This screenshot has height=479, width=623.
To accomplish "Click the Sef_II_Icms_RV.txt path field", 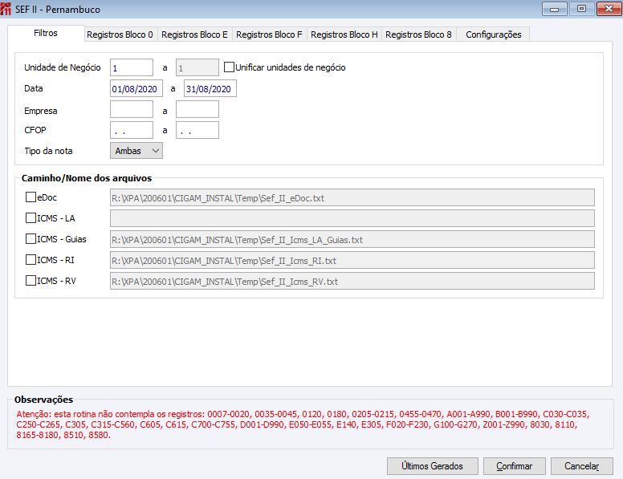I will (x=352, y=281).
